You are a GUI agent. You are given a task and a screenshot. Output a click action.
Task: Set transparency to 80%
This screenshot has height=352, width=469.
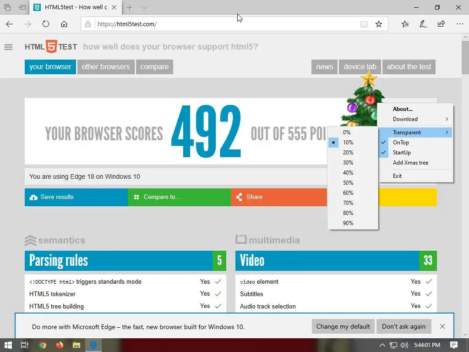click(353, 213)
